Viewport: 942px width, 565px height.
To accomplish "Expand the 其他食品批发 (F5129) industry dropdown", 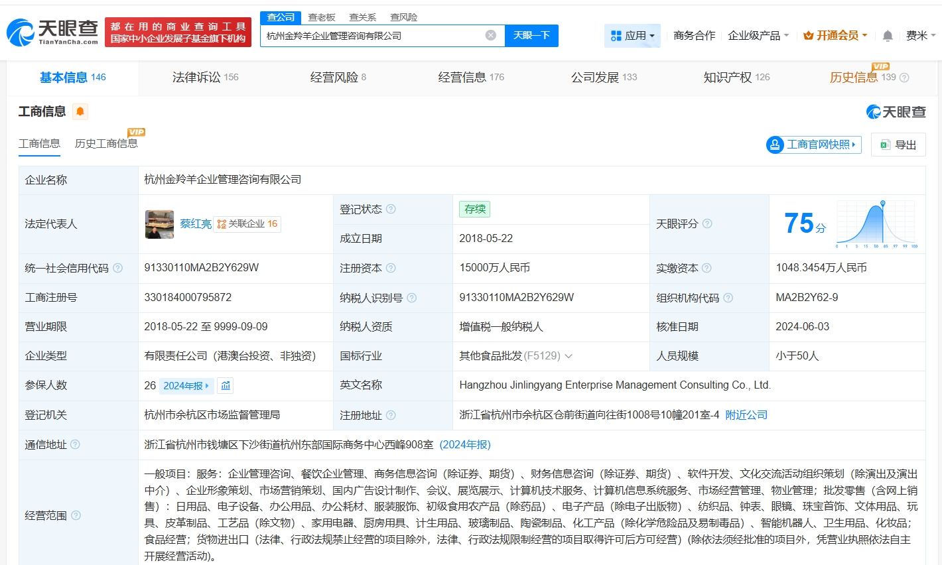I will point(568,356).
